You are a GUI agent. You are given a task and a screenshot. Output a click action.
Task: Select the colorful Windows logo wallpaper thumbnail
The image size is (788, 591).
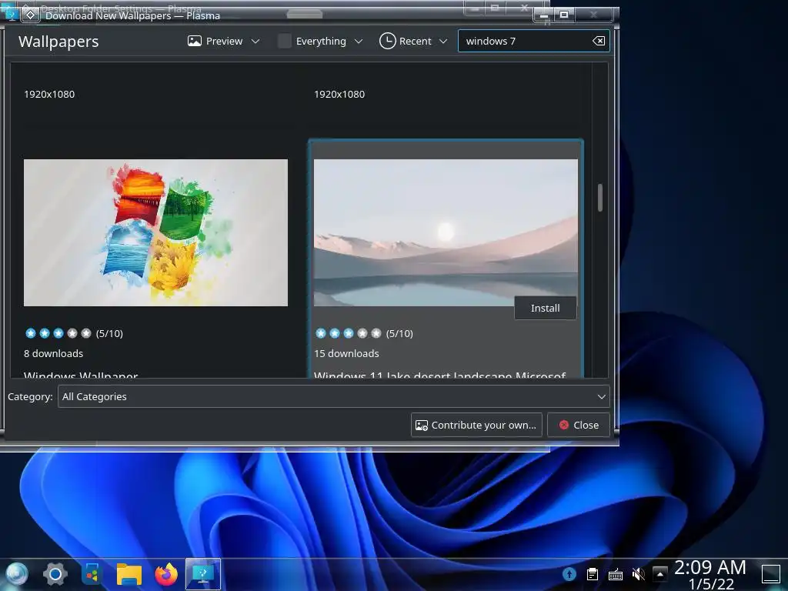tap(155, 232)
